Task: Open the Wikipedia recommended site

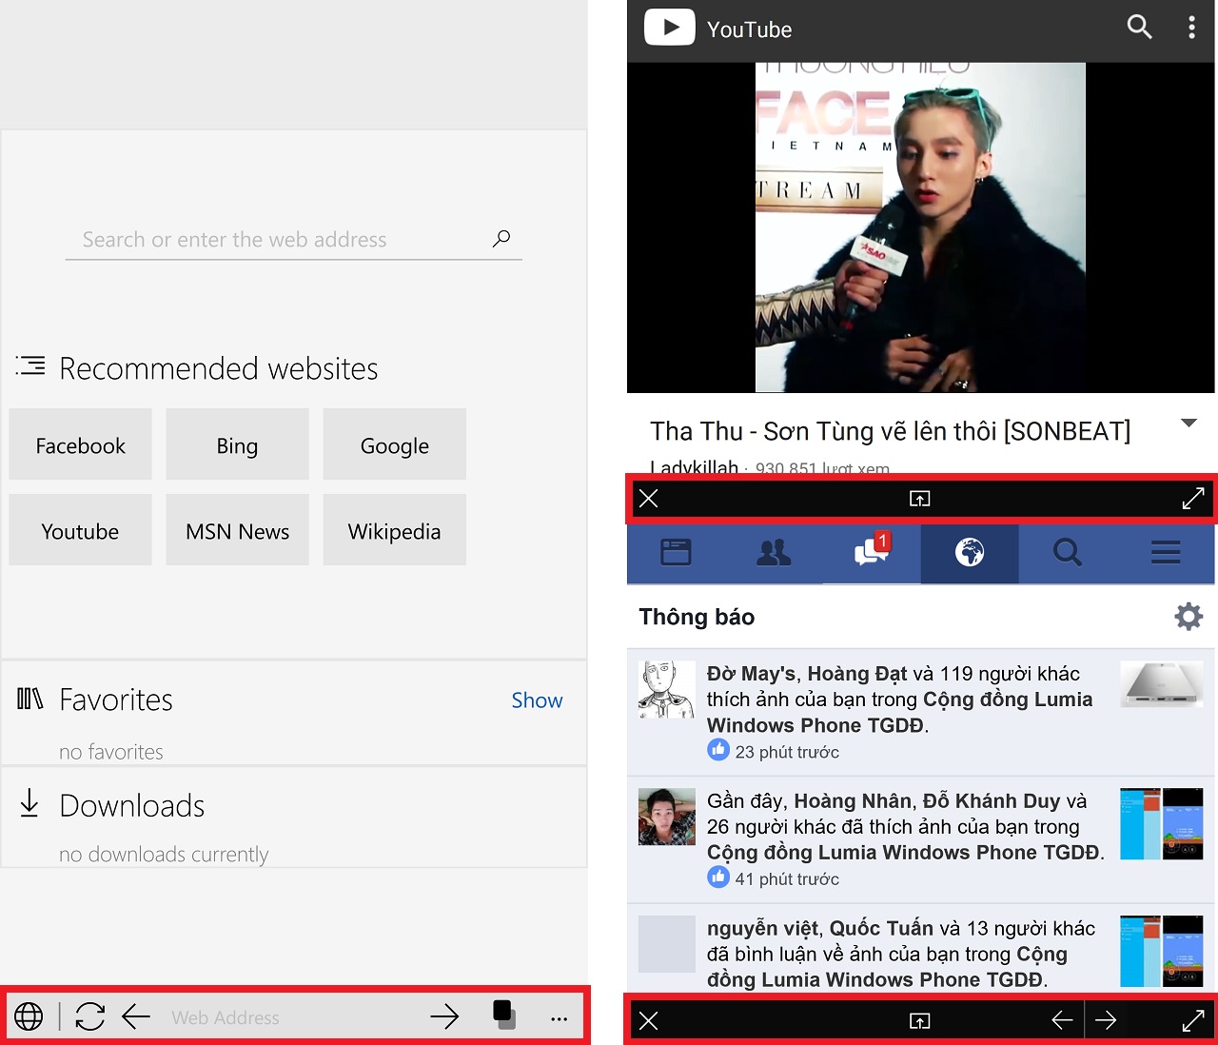Action: point(394,530)
